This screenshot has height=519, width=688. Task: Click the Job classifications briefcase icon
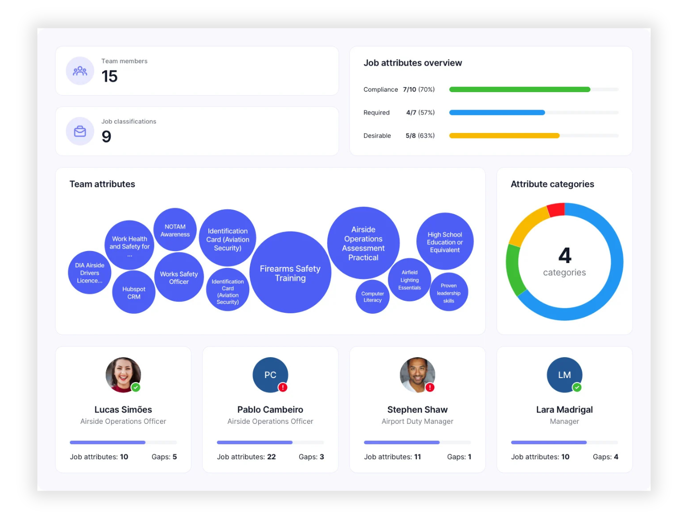point(80,131)
